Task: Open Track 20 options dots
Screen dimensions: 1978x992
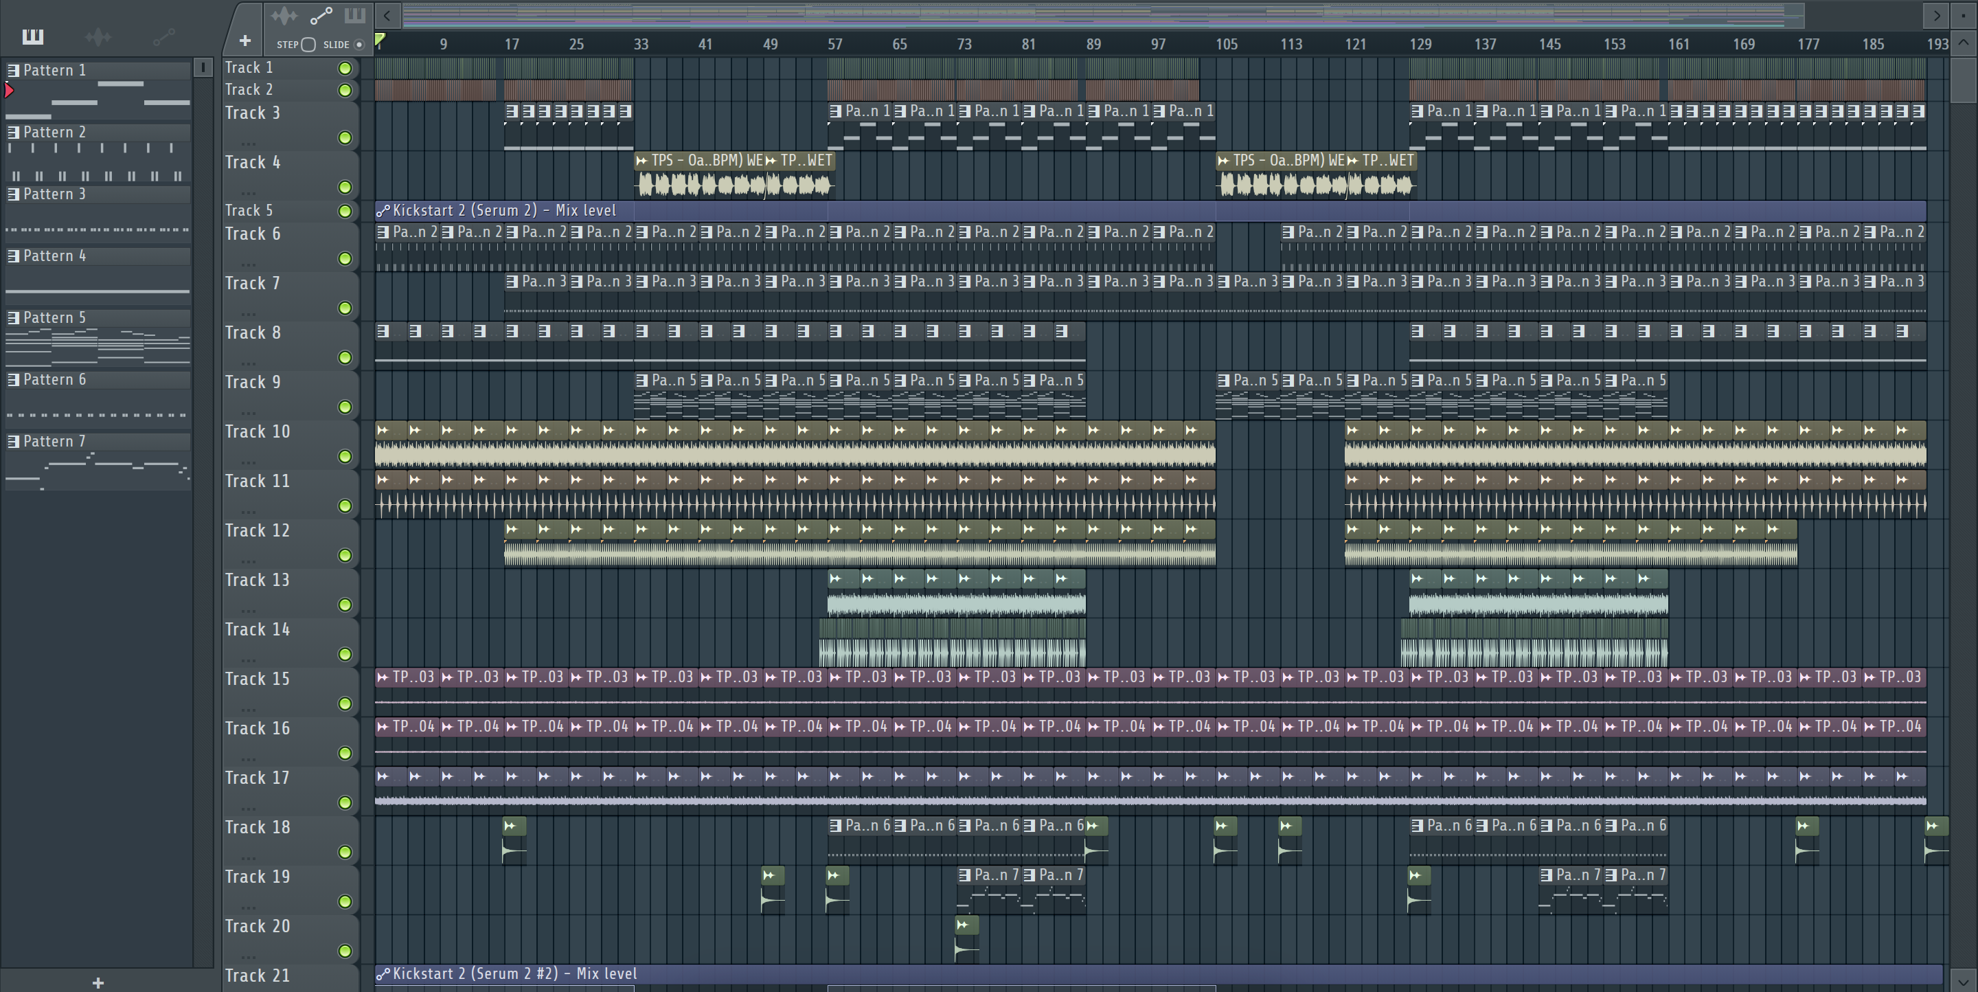Action: coord(247,957)
